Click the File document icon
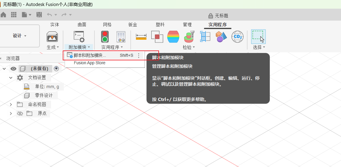The height and width of the screenshot is (167, 341). coord(25,15)
